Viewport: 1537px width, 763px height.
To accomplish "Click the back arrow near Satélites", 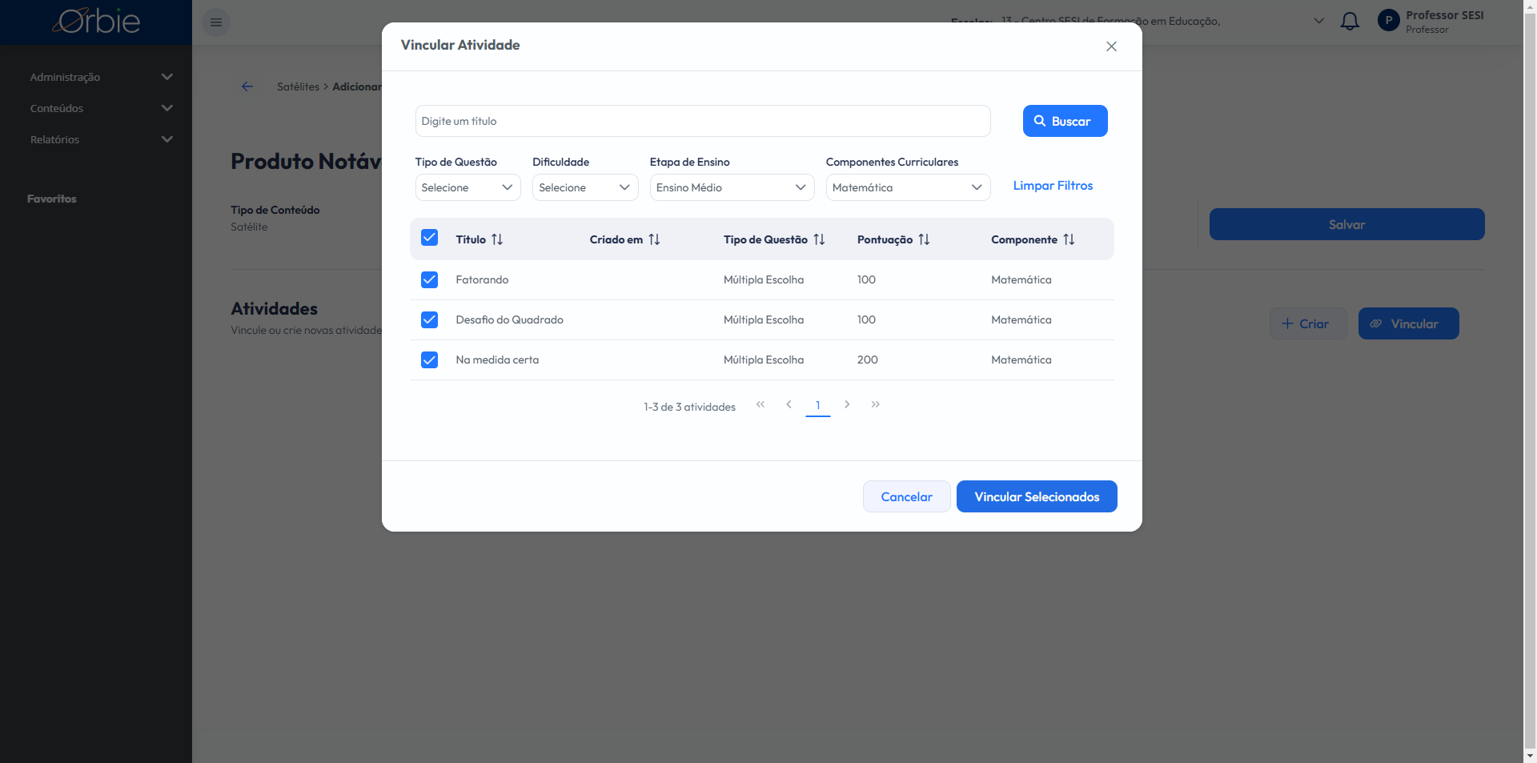I will tap(247, 86).
